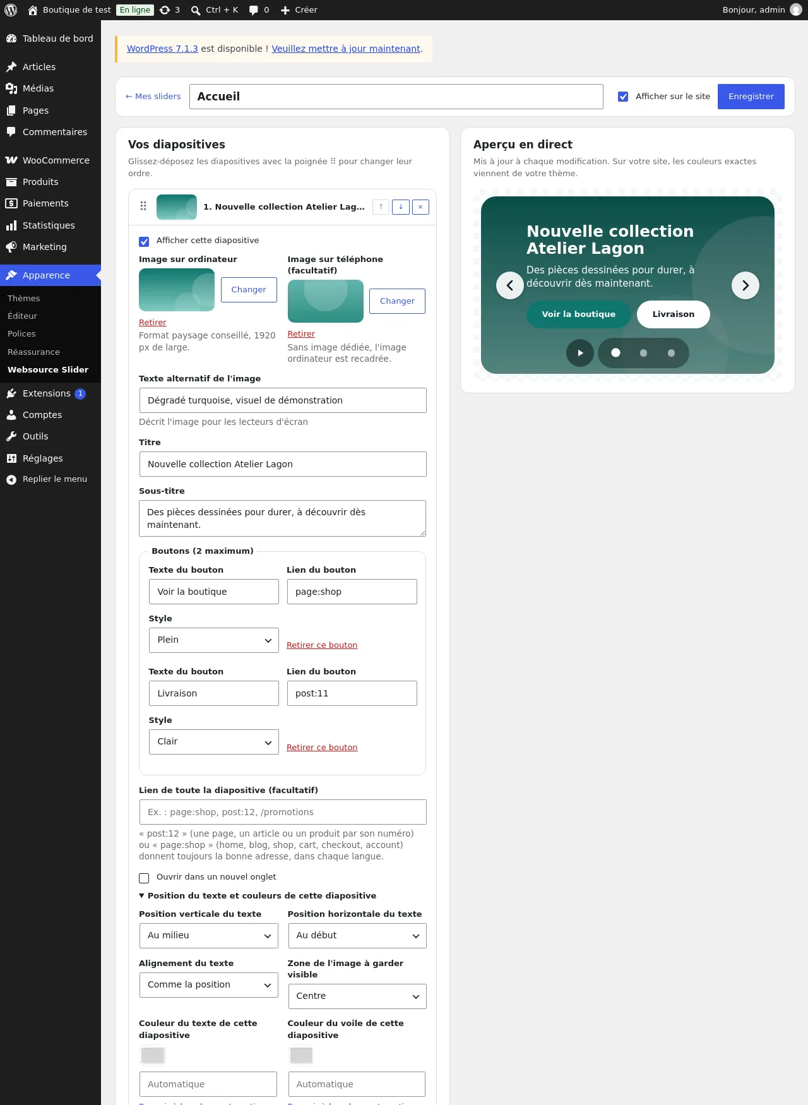Toggle Afficher cette diapositive checkbox
Screen dimensions: 808x1105
[x=144, y=241]
